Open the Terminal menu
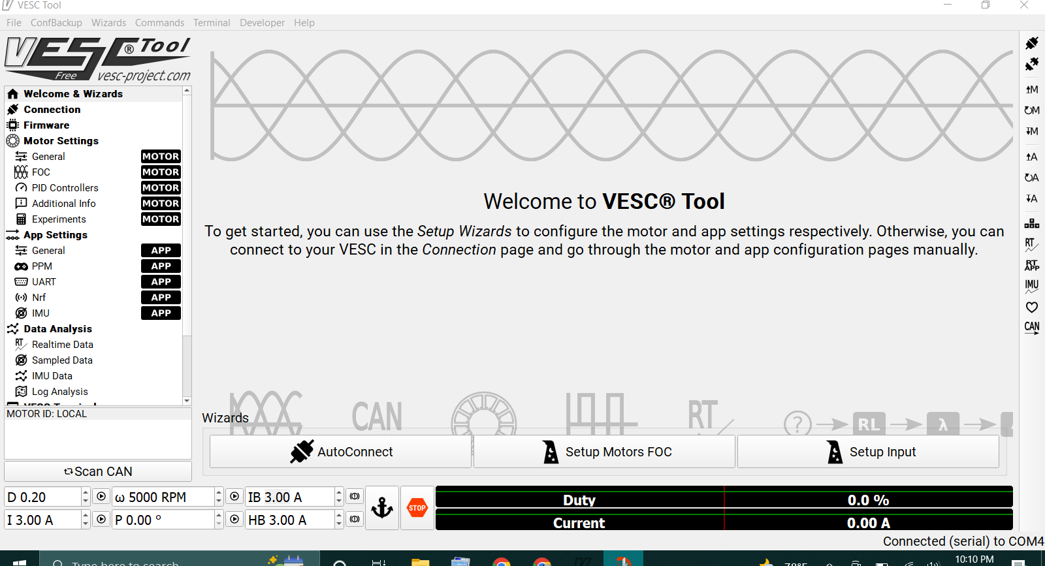The width and height of the screenshot is (1045, 566). (x=212, y=22)
